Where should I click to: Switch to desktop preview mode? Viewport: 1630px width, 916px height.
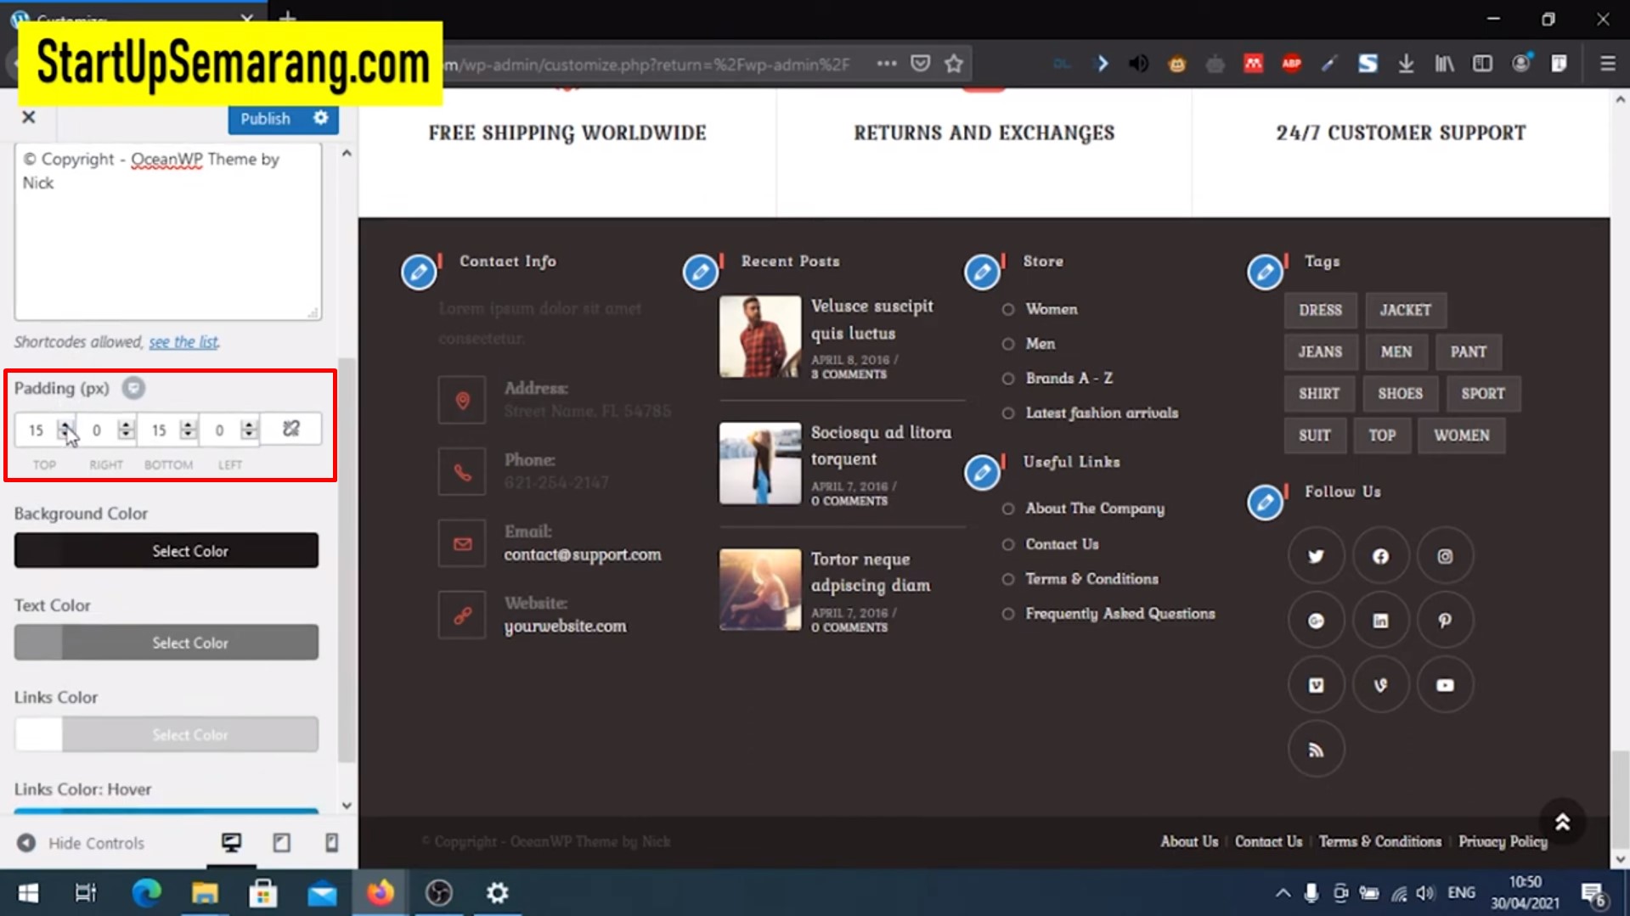[x=231, y=842]
